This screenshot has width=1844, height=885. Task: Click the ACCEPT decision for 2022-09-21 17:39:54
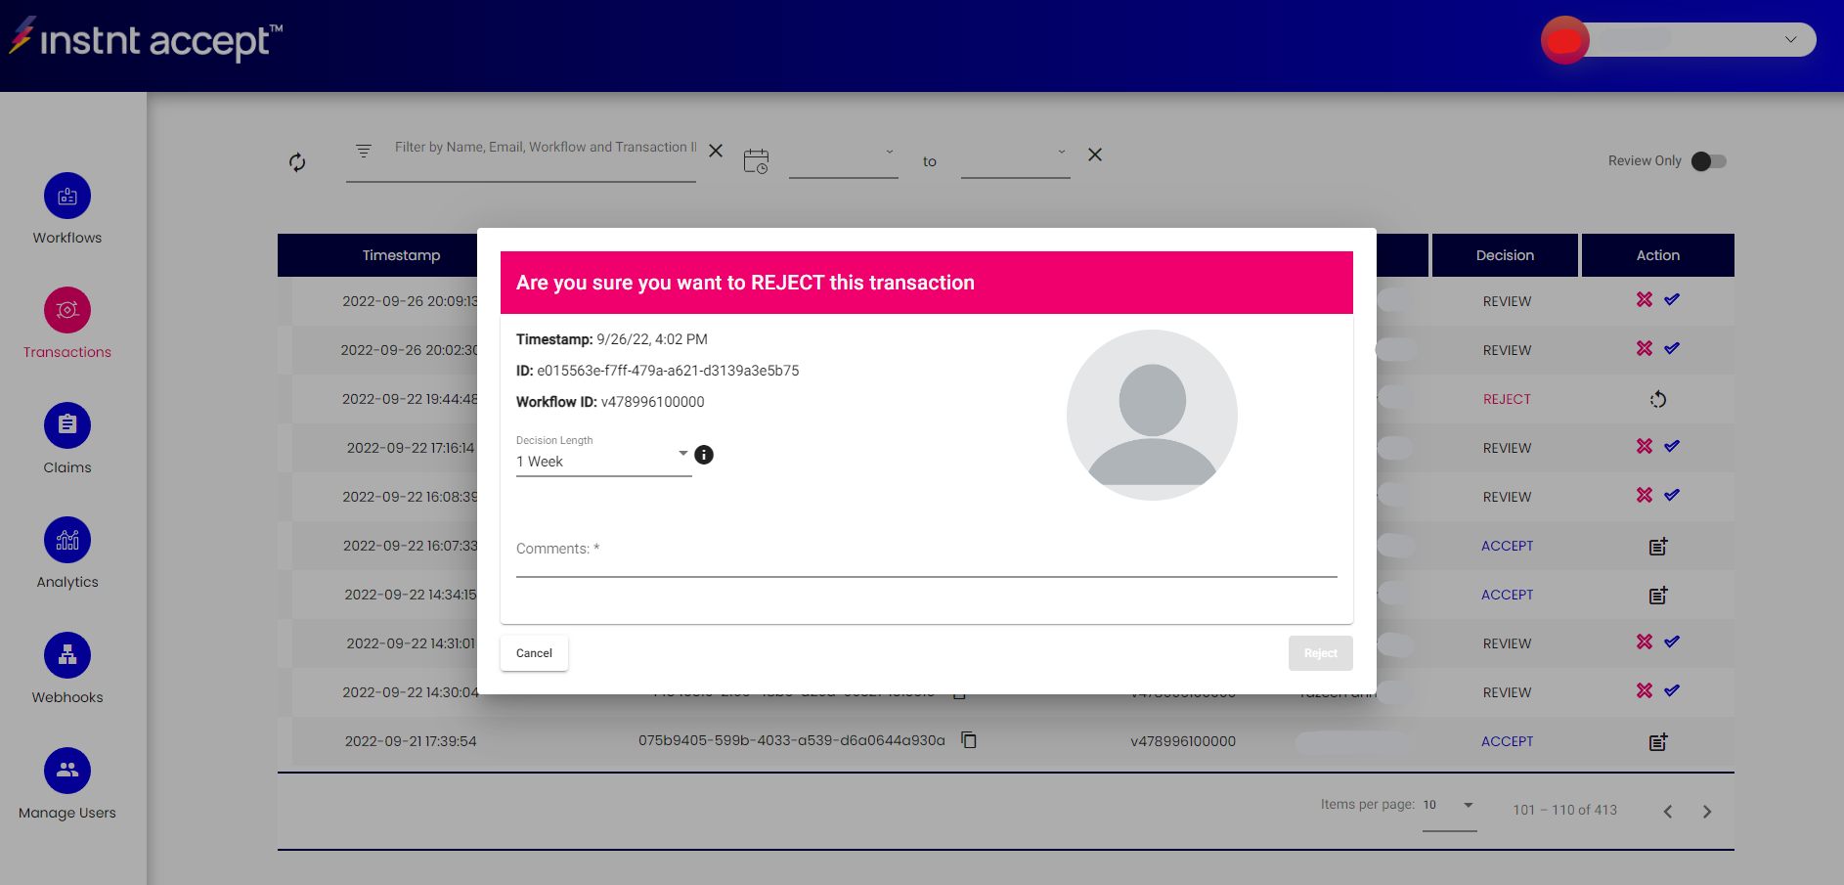pos(1507,741)
